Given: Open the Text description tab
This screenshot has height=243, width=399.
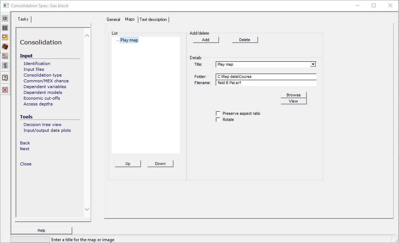Looking at the screenshot, I should tap(153, 19).
